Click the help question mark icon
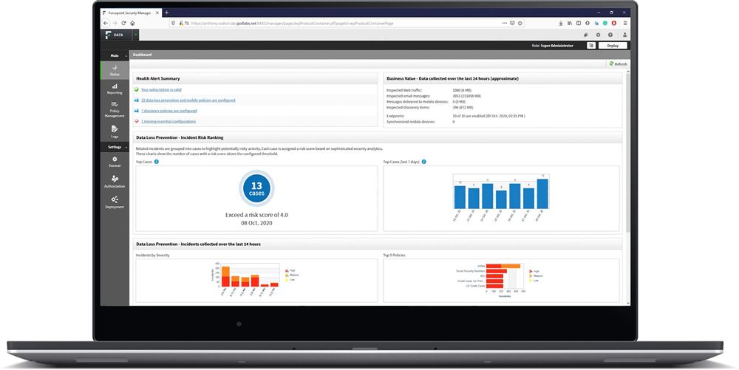This screenshot has width=739, height=370. click(610, 35)
